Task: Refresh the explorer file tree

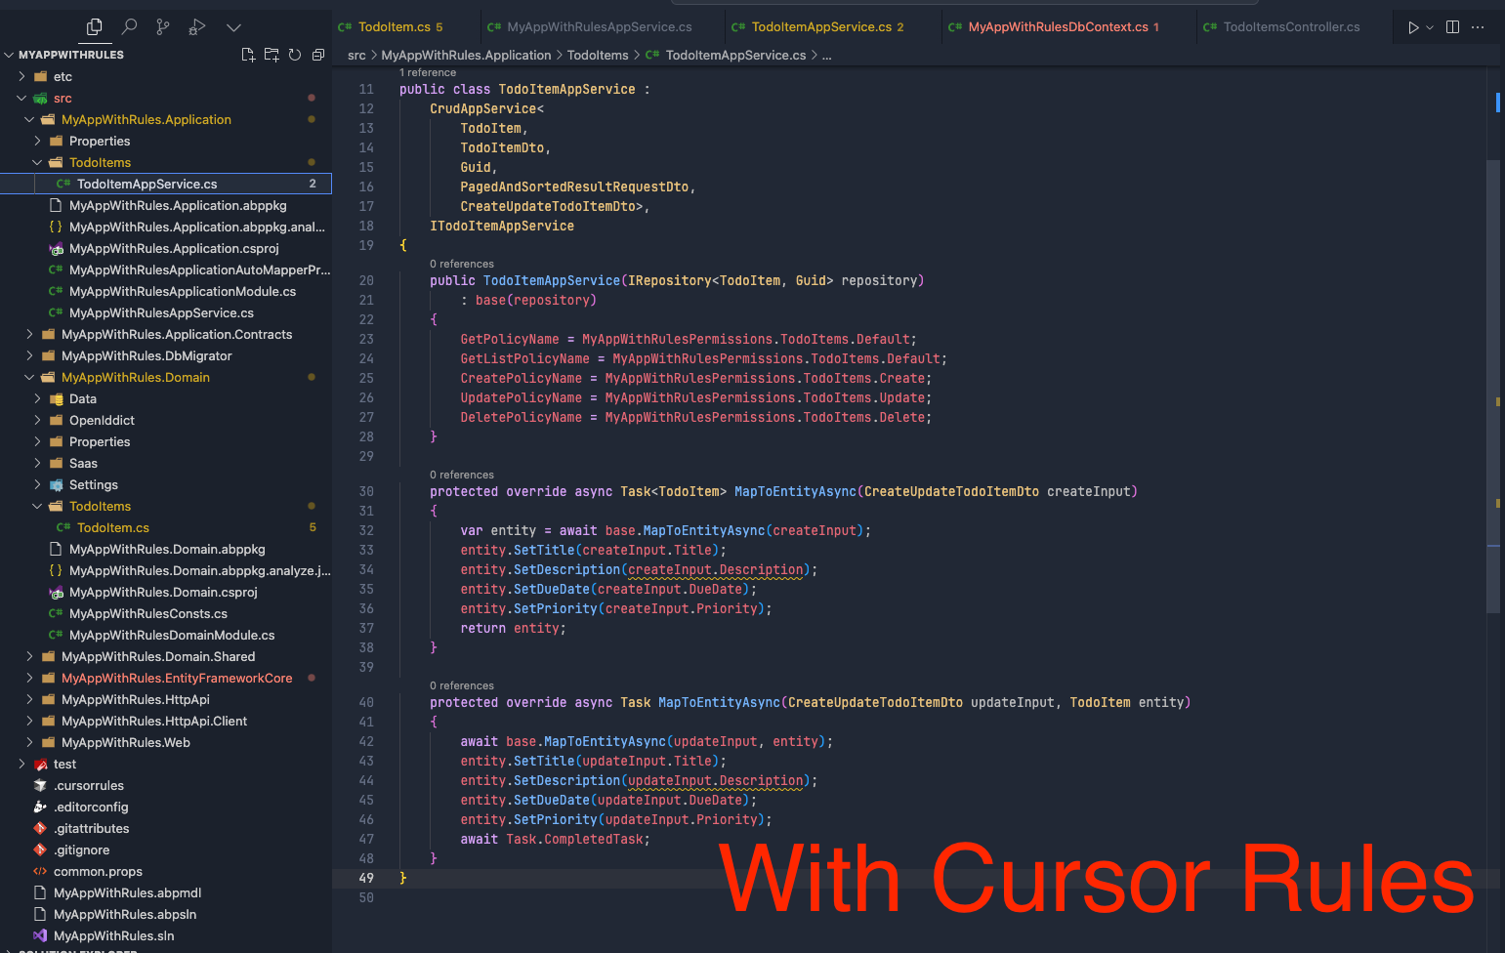Action: [x=295, y=55]
